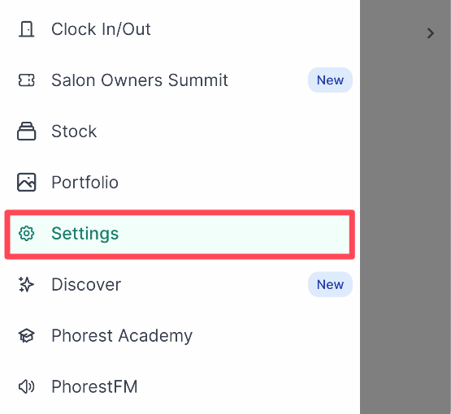Open the Salon Owners Summit text
Viewport: 451px width, 414px height.
[x=140, y=80]
